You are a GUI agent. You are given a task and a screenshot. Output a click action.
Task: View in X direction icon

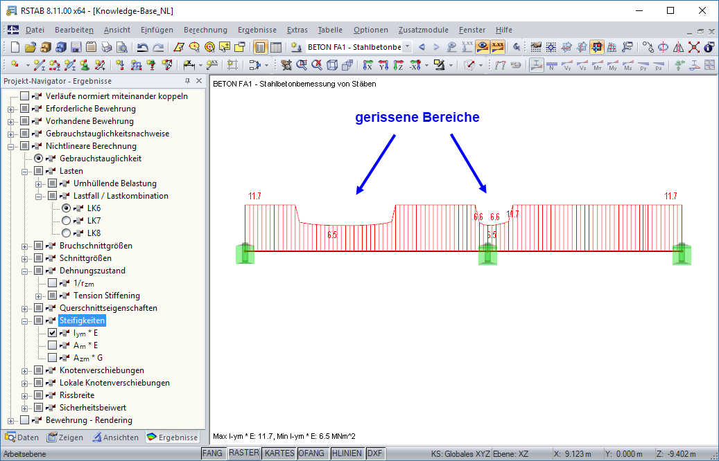pyautogui.click(x=367, y=66)
